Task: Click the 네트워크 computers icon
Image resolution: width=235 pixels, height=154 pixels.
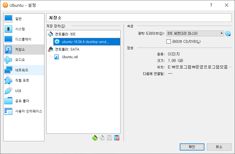Action: click(x=8, y=70)
